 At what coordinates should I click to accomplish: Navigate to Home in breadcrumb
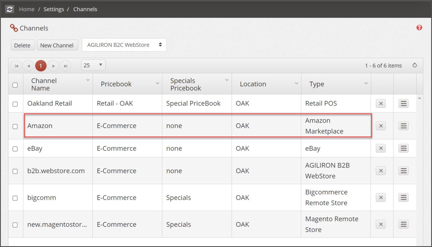[x=27, y=9]
